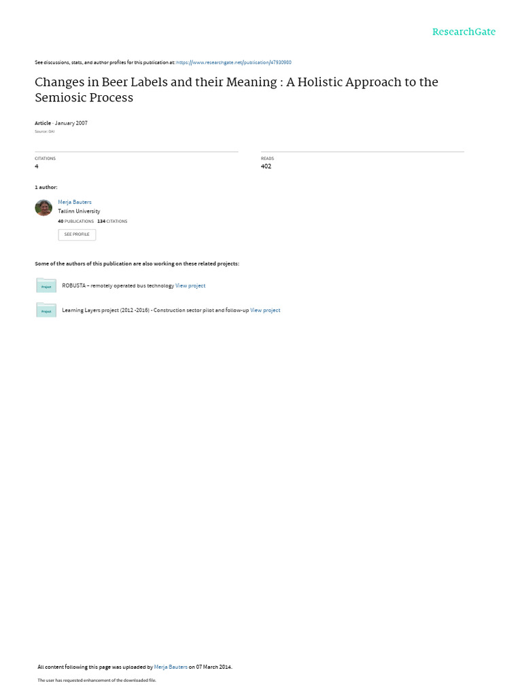Click the SEE PROFILE button
This screenshot has width=522, height=696.
pos(77,234)
